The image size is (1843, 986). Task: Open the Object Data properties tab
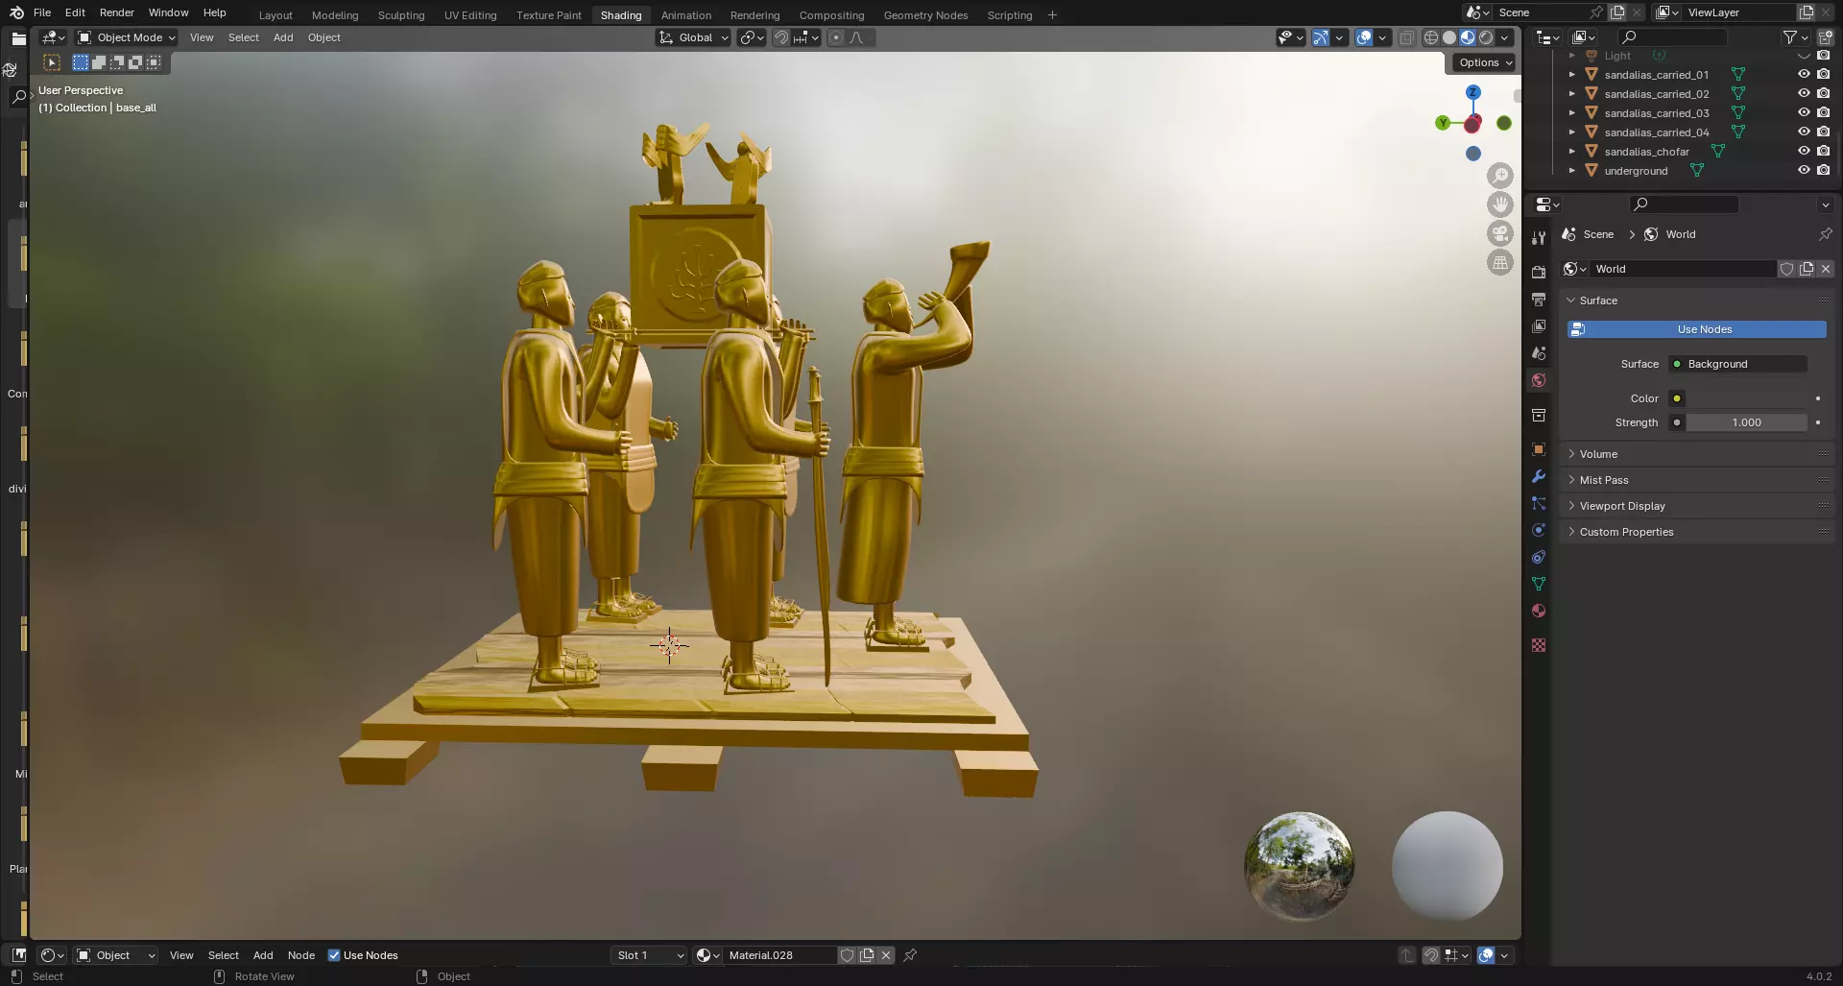(1539, 584)
